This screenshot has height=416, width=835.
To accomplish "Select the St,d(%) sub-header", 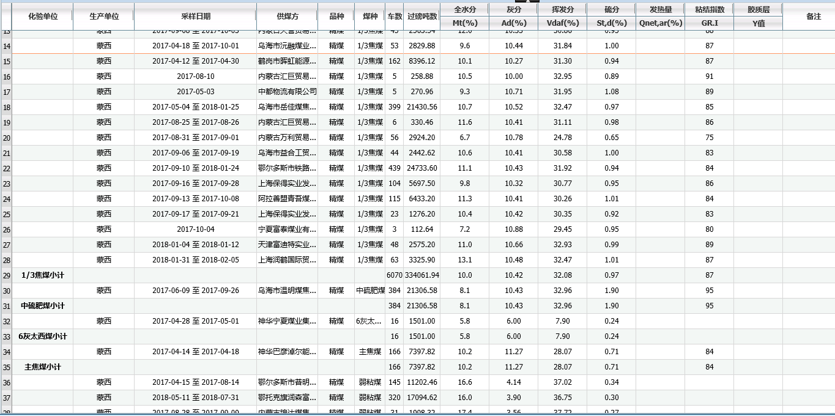I will 611,23.
